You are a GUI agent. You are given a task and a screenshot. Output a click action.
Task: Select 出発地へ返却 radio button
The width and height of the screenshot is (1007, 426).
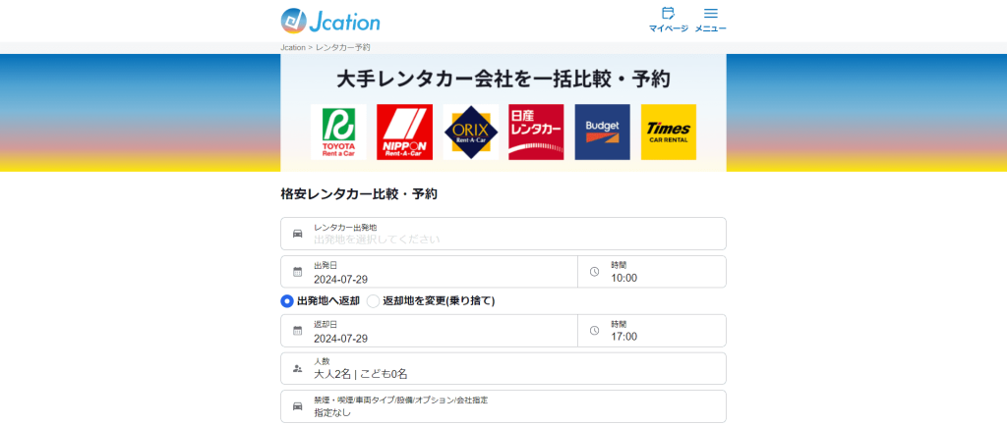click(287, 301)
